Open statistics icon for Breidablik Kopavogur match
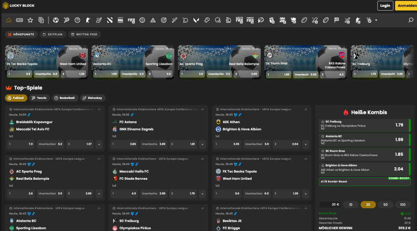Viewport: 417px width, 231px height. tap(99, 109)
